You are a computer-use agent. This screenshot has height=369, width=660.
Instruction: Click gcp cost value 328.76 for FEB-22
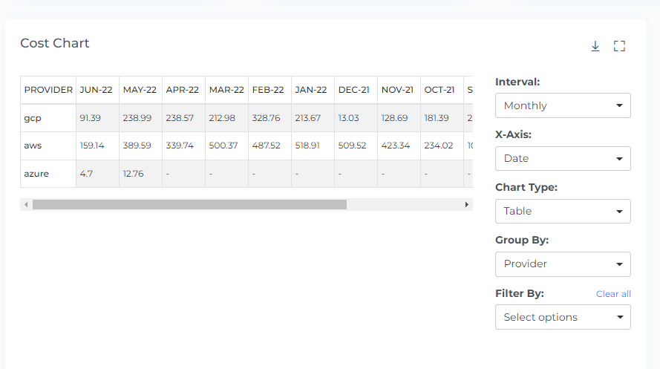(267, 118)
